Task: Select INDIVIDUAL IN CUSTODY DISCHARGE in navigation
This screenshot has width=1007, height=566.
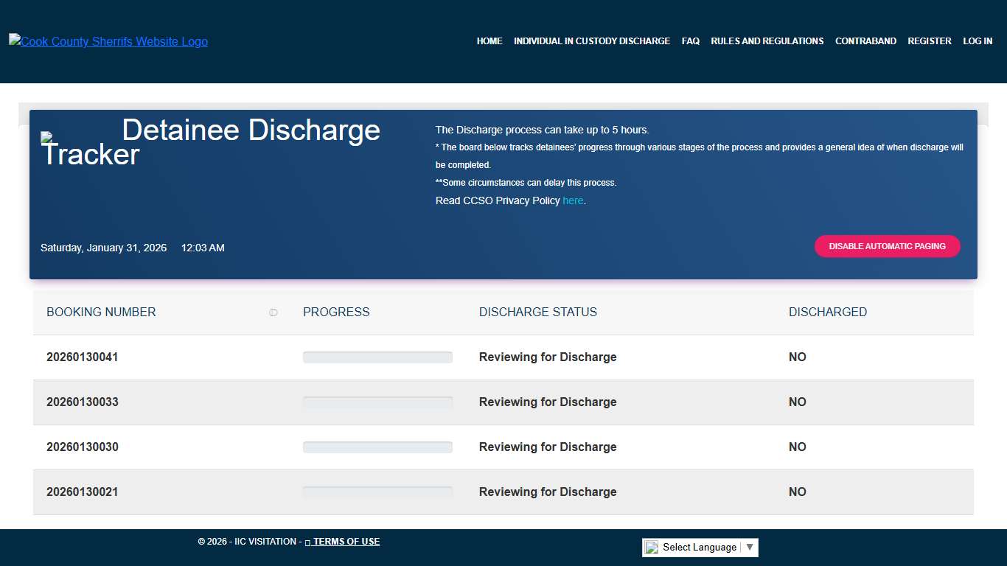Action: [x=592, y=41]
